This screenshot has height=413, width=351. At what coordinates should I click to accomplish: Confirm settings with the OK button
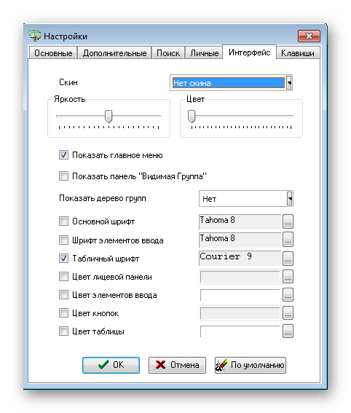[x=111, y=365]
